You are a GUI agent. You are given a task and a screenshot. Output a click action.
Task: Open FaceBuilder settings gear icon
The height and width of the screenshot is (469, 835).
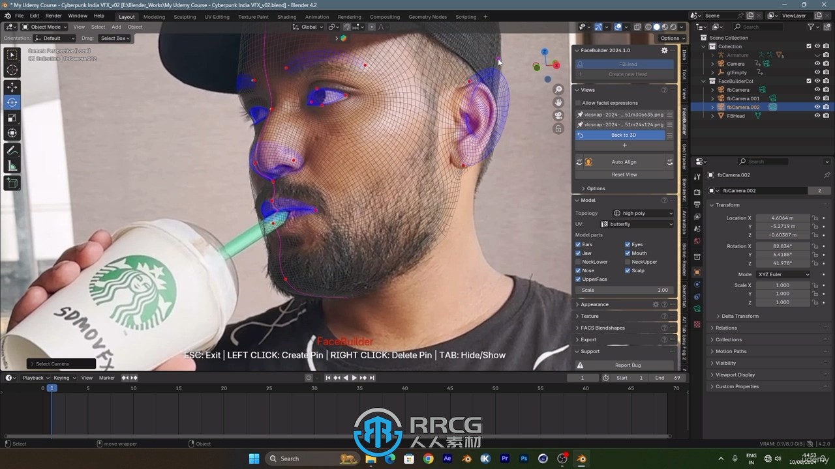coord(665,50)
